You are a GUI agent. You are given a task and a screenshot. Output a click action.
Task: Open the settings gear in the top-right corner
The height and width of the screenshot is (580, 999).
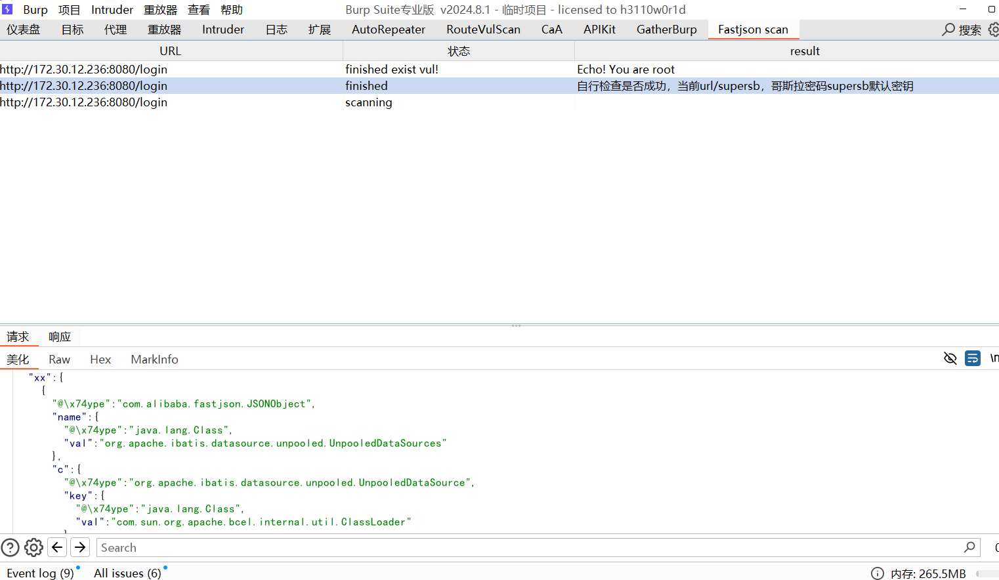click(x=994, y=30)
